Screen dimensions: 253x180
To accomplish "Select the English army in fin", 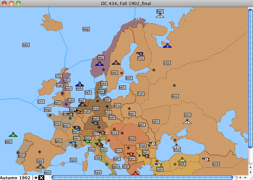I will pyautogui.click(x=140, y=54).
